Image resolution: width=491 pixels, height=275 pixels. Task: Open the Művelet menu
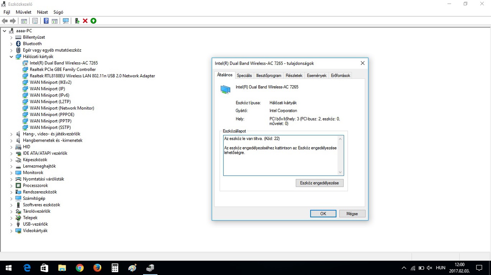pos(23,12)
